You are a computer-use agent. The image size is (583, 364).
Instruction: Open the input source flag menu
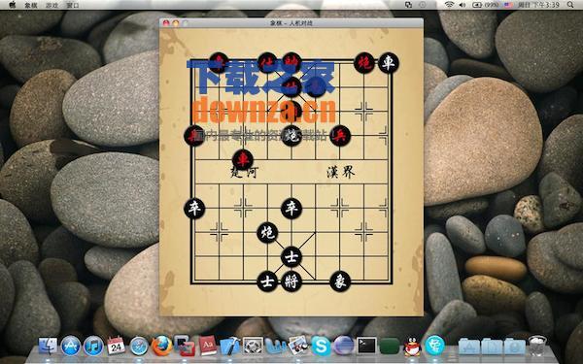coord(508,5)
